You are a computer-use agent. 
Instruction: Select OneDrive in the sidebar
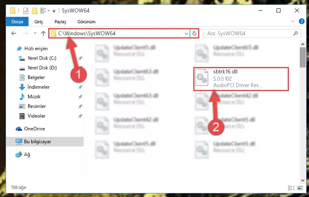(35, 129)
